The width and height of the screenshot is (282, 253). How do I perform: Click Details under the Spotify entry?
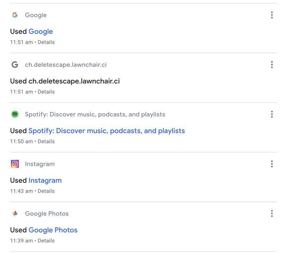(x=47, y=141)
